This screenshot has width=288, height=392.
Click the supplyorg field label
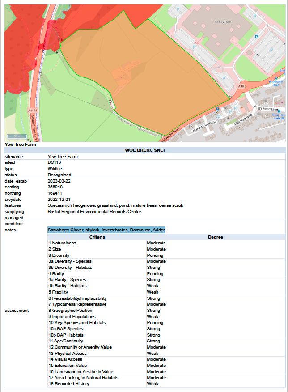coord(14,212)
